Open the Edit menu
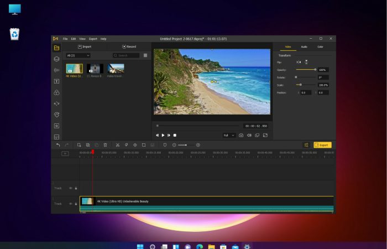Viewport: 387px width, 249px height. point(74,39)
